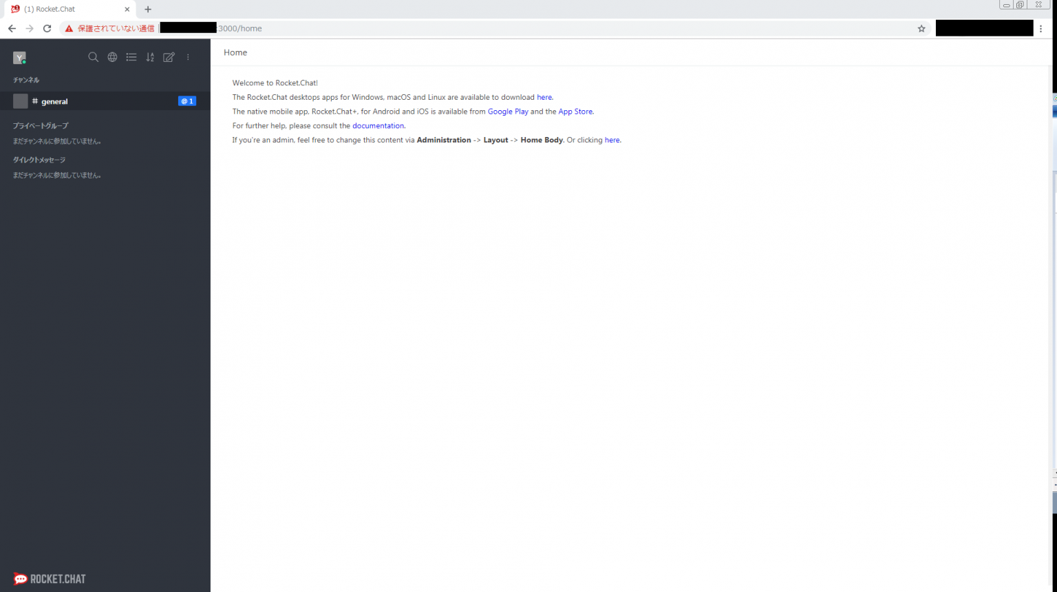The width and height of the screenshot is (1057, 592).
Task: Reload the page with the refresh icon
Action: (47, 28)
